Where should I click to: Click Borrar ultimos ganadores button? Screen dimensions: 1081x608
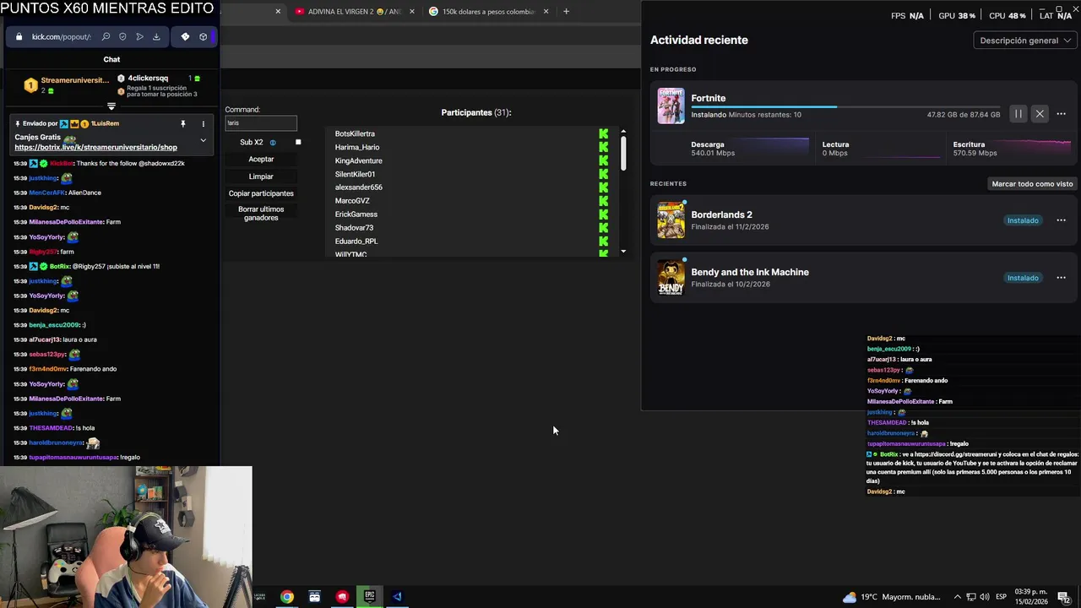[261, 213]
